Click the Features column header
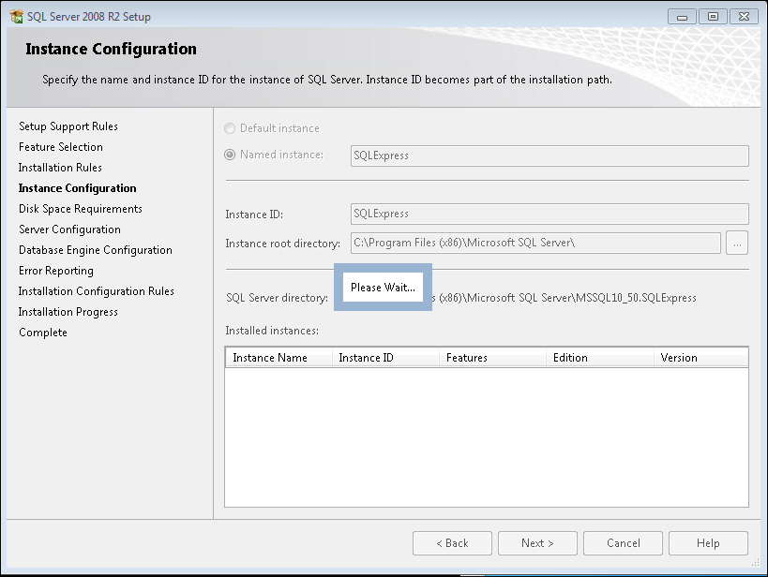The image size is (768, 577). (492, 358)
